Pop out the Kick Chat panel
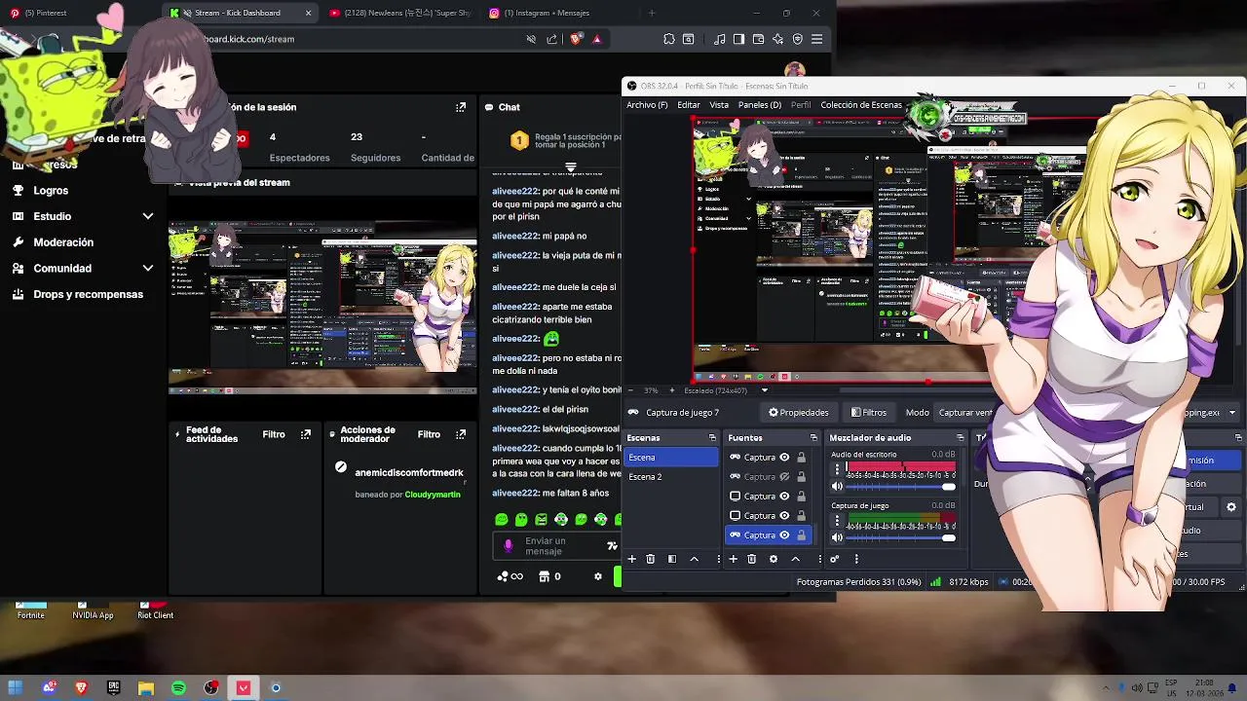Image resolution: width=1247 pixels, height=701 pixels. pos(461,107)
